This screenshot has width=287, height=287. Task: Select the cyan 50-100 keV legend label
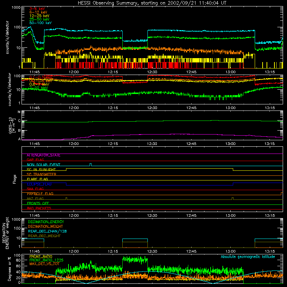pos(41,23)
